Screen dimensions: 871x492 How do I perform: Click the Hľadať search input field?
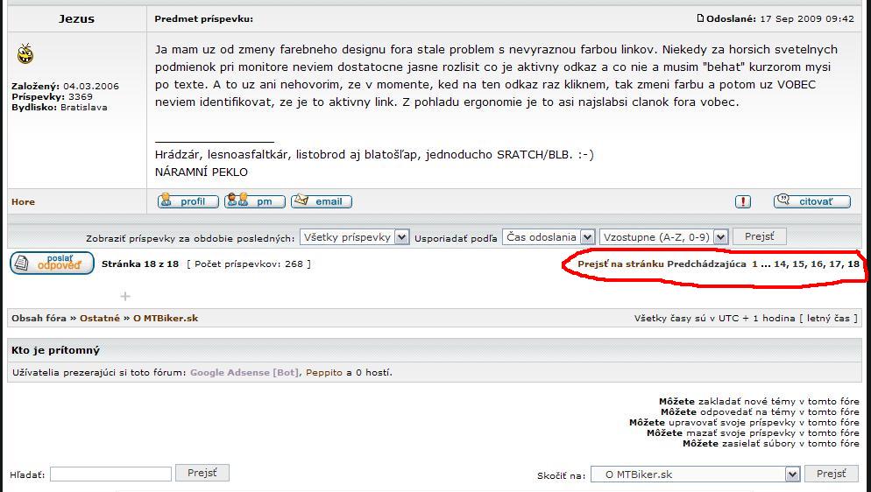pyautogui.click(x=110, y=474)
